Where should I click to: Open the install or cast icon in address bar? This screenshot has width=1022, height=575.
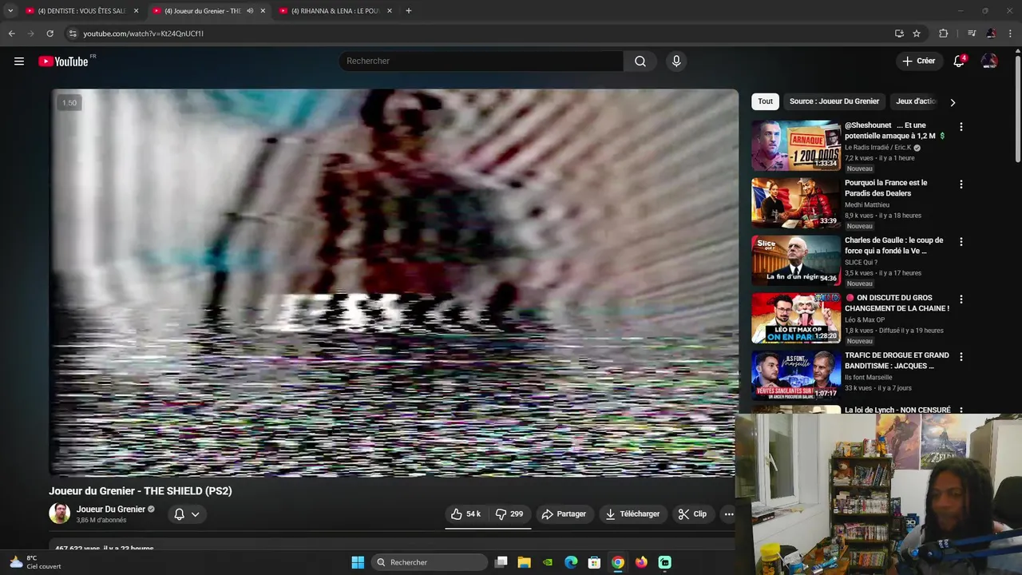coord(899,34)
